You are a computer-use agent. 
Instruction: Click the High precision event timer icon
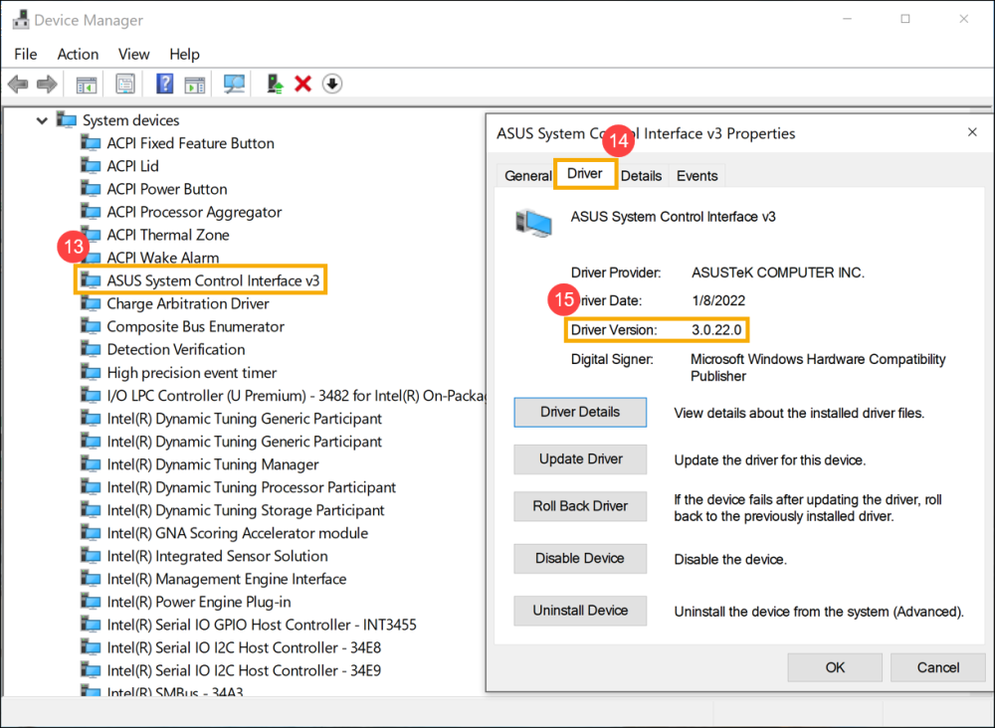[x=91, y=373]
